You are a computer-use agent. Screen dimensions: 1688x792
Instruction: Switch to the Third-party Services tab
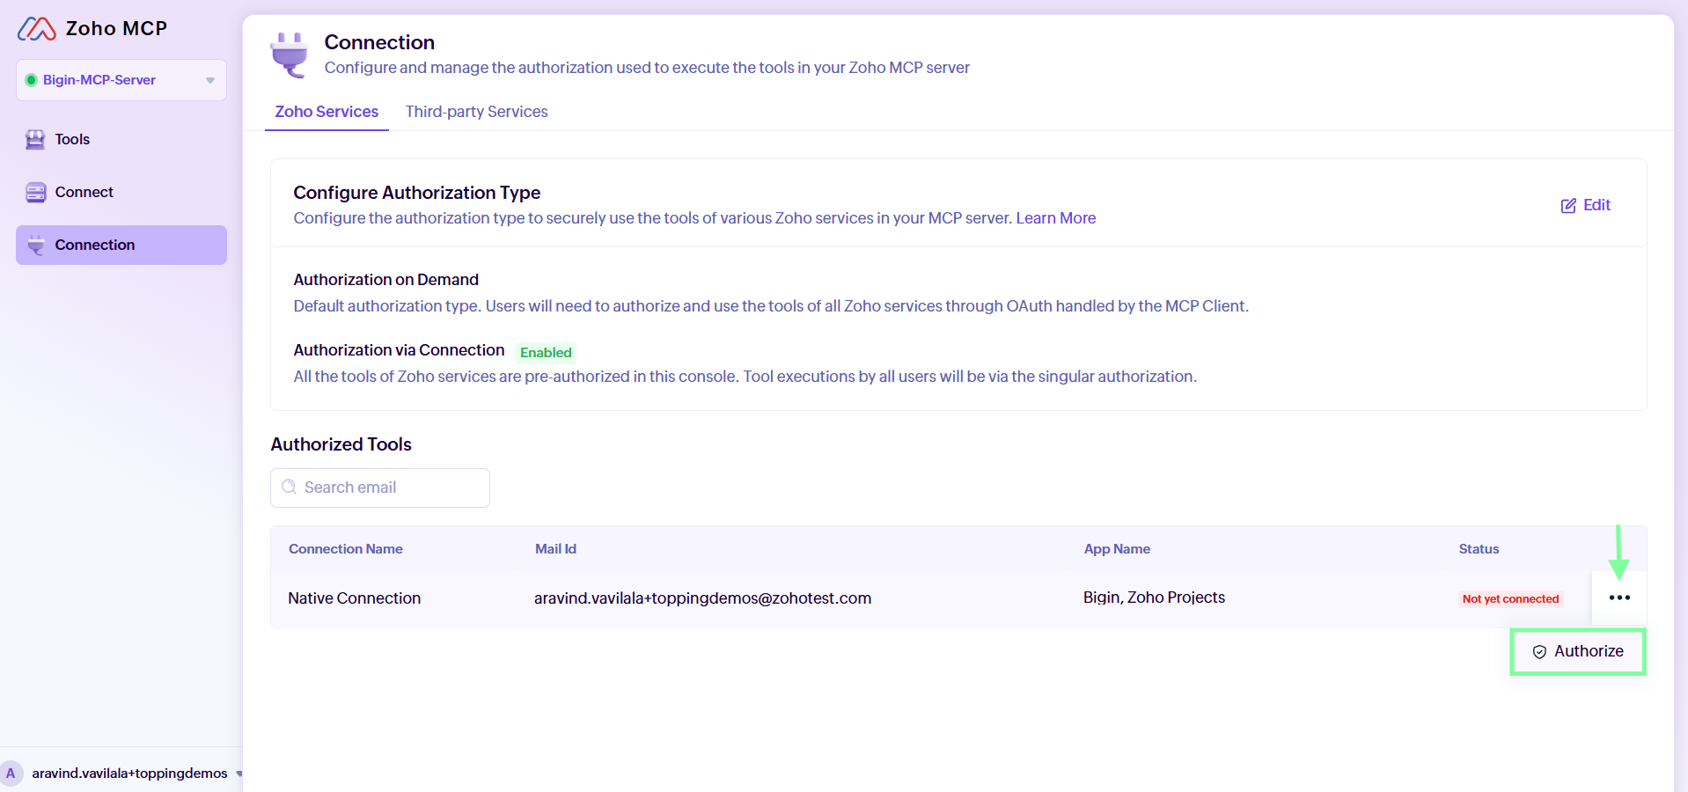coord(477,112)
